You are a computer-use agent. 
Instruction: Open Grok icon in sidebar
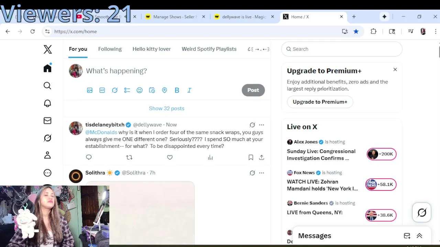pos(47,138)
